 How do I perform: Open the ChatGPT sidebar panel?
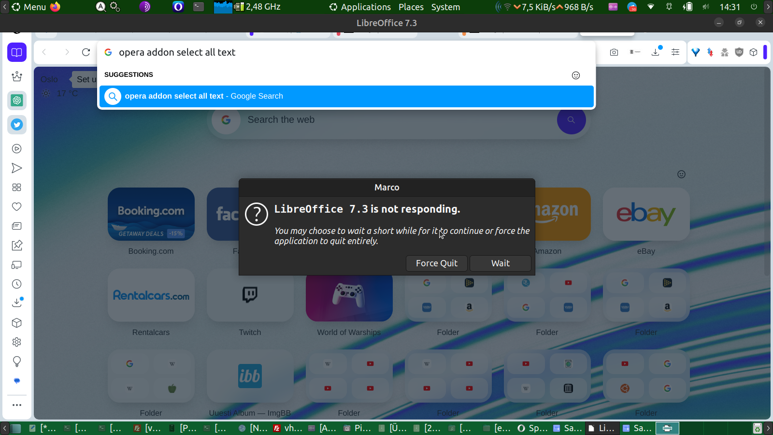[x=17, y=101]
